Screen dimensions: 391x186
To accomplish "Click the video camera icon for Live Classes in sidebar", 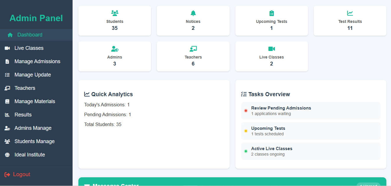I will click(x=7, y=48).
